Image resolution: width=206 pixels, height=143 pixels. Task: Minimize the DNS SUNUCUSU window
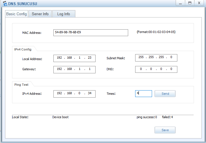coord(180,3)
